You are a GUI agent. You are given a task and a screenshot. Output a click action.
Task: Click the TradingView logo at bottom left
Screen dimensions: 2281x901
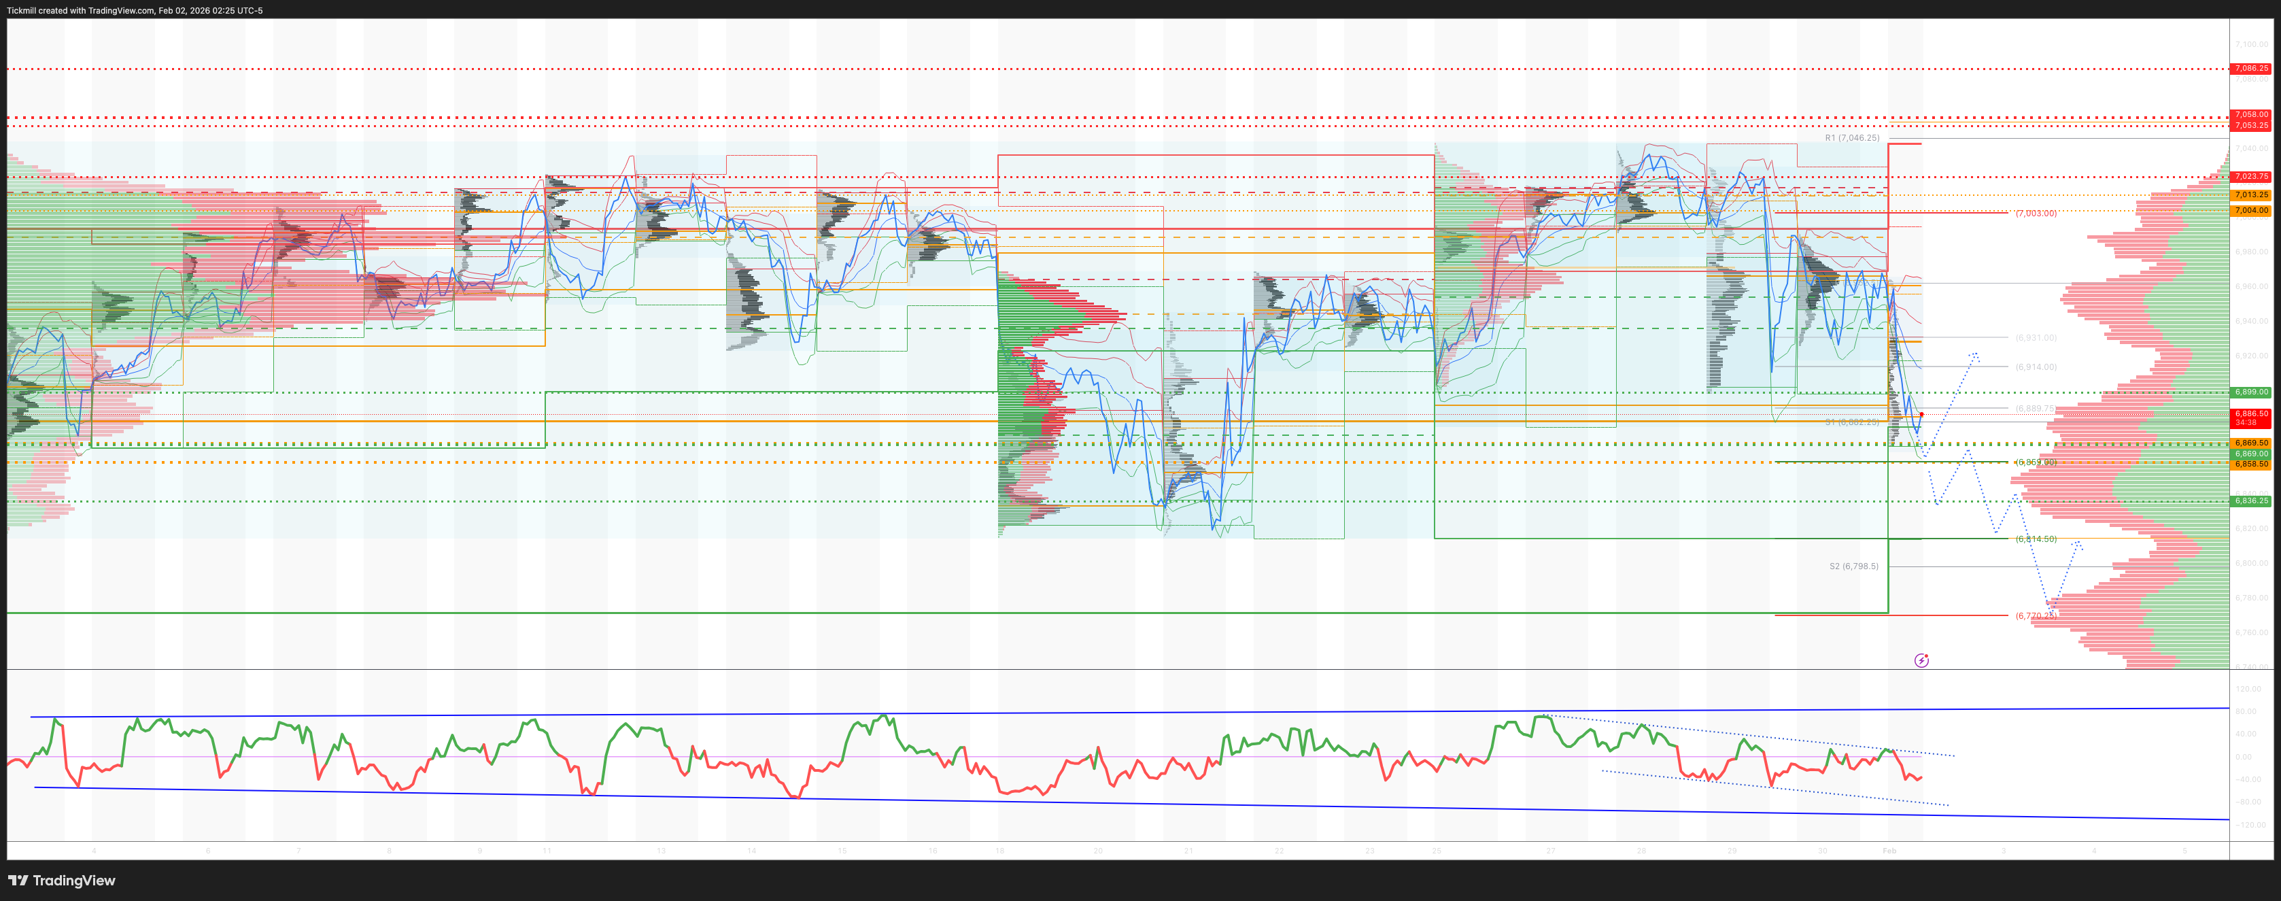(62, 880)
